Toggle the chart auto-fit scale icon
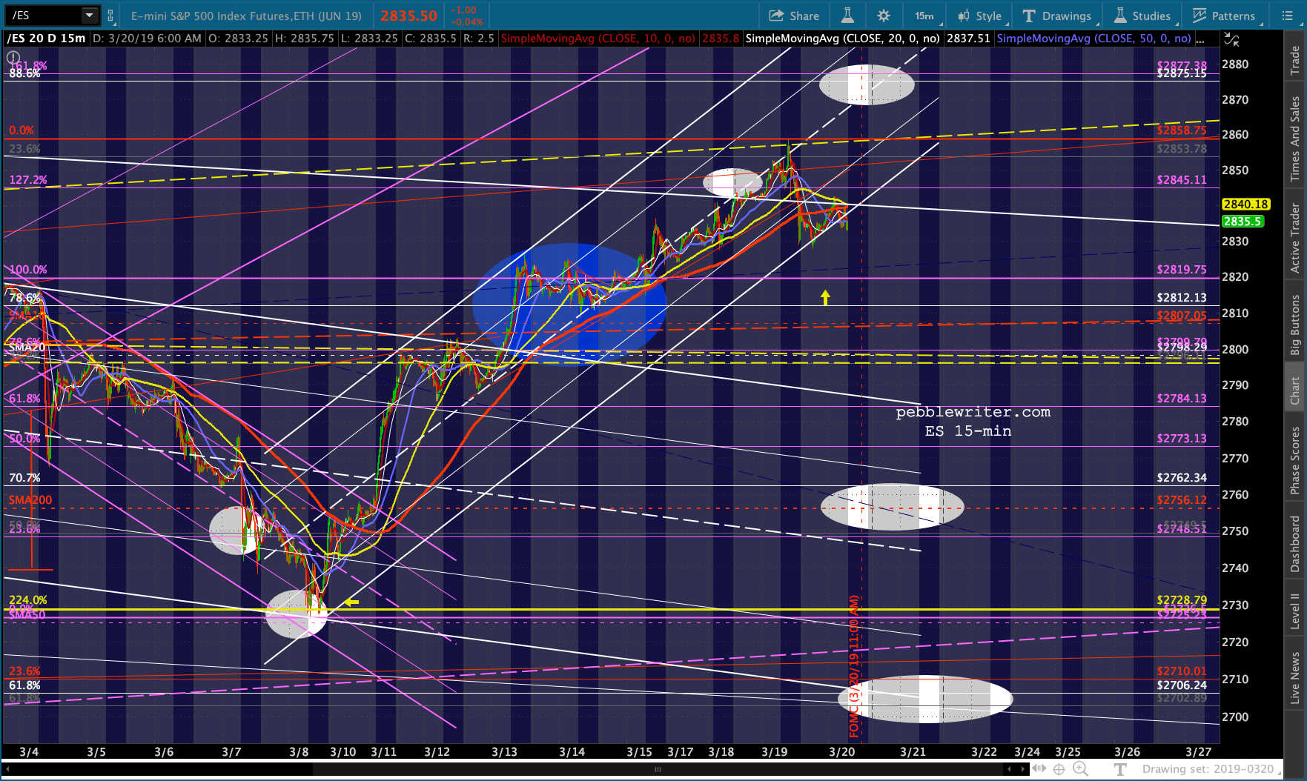This screenshot has height=781, width=1307. coord(1231,39)
